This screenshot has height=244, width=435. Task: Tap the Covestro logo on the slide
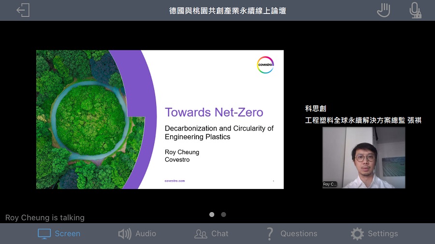pyautogui.click(x=265, y=65)
